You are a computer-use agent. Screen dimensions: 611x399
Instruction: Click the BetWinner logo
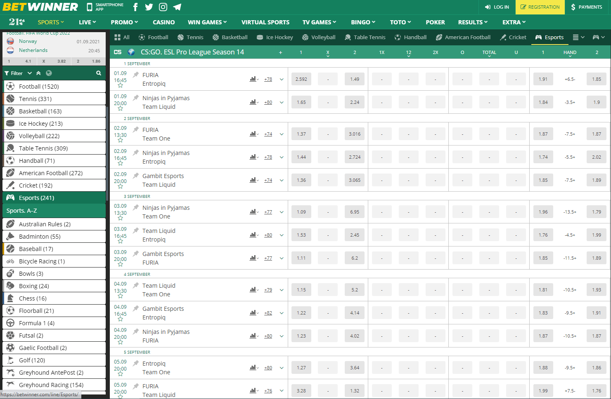point(40,7)
